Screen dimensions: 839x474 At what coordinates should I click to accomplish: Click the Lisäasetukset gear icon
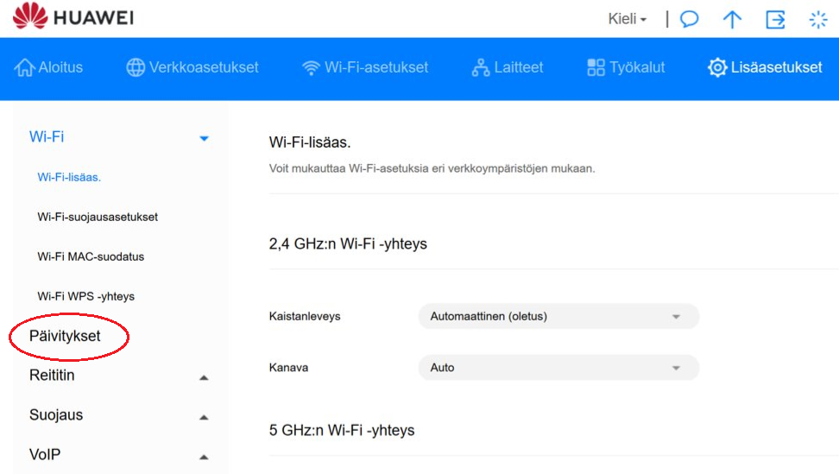pos(717,67)
